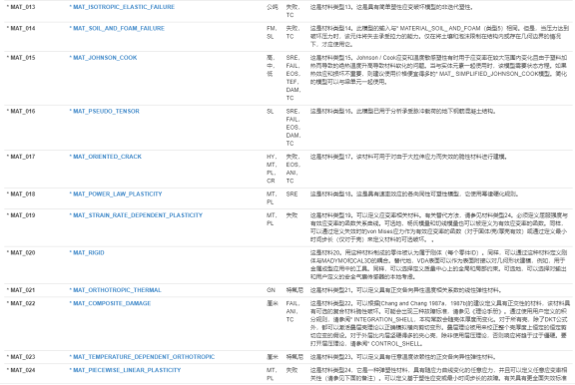Select the MAT_022 row label

tap(21, 303)
